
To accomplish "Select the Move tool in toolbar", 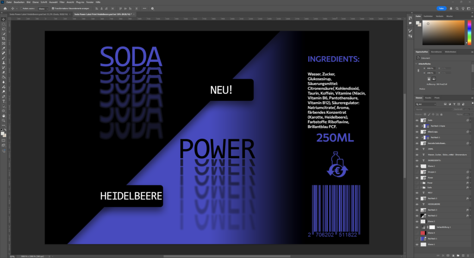I will 4,19.
